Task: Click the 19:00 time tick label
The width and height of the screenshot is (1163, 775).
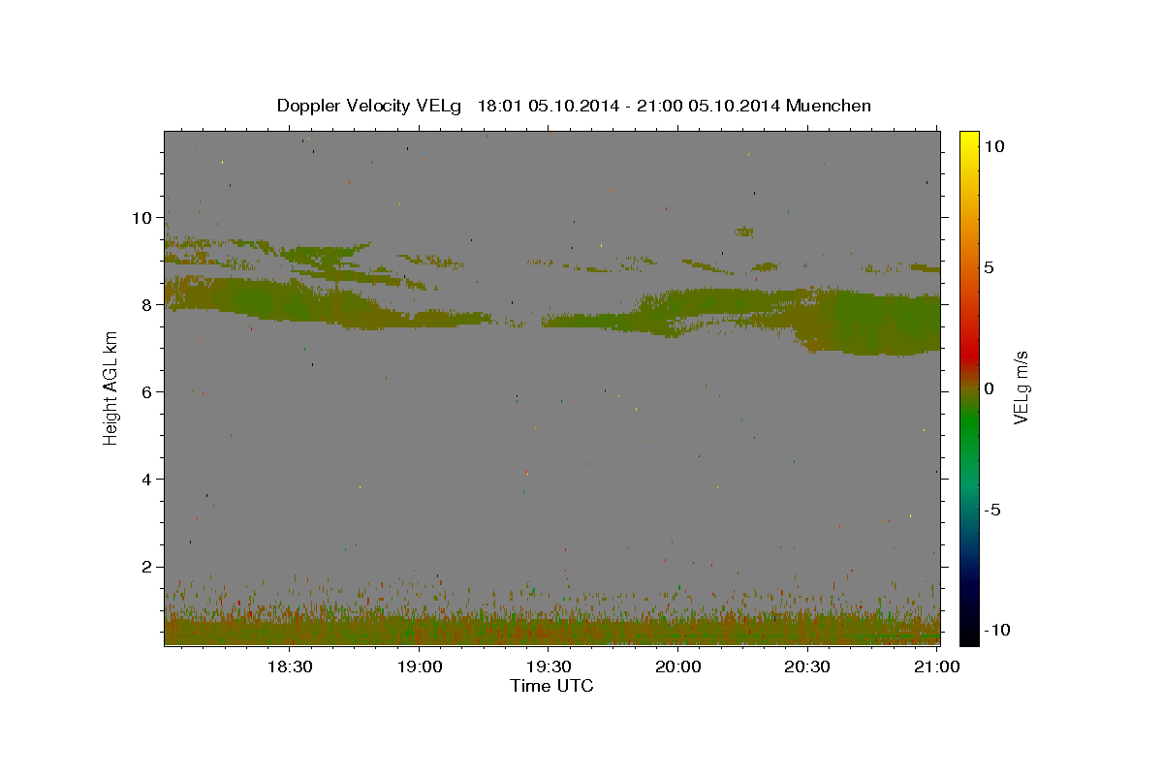Action: (x=419, y=666)
